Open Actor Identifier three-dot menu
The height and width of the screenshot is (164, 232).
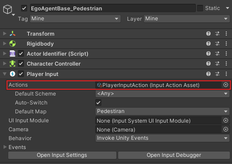(226, 53)
